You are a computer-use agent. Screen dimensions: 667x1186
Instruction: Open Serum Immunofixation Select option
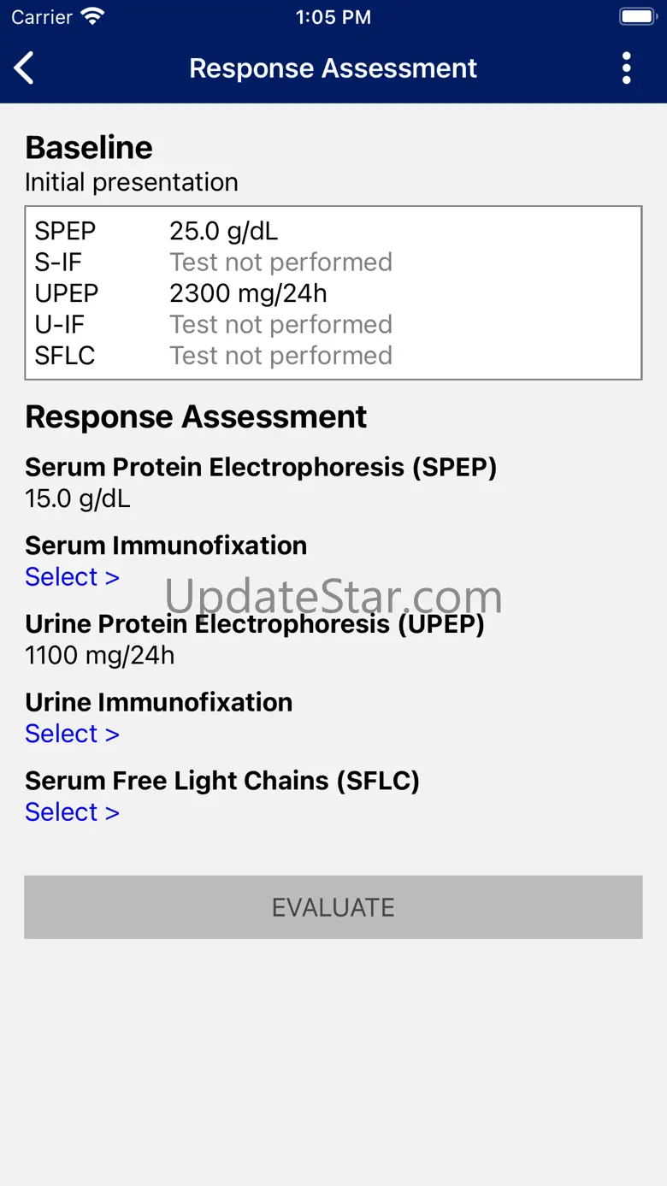tap(72, 577)
